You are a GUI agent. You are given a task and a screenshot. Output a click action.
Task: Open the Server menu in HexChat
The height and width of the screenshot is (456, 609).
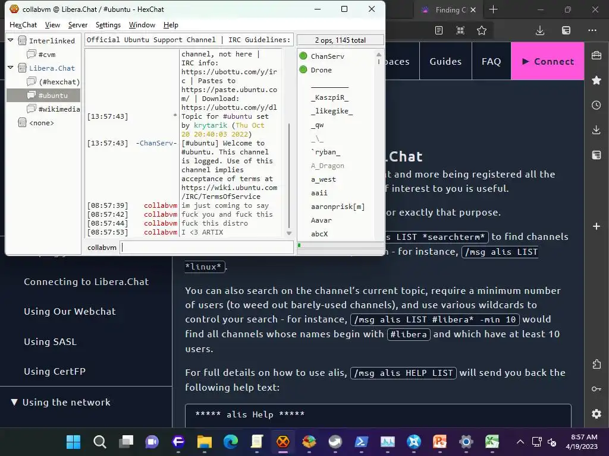[x=78, y=25]
